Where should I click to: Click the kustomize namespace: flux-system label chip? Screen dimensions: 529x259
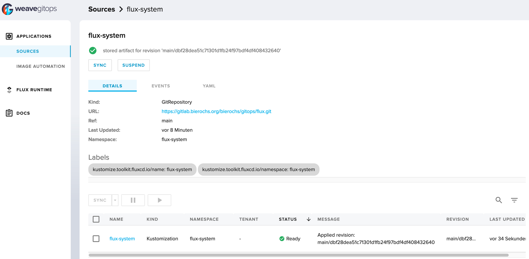[x=259, y=169]
